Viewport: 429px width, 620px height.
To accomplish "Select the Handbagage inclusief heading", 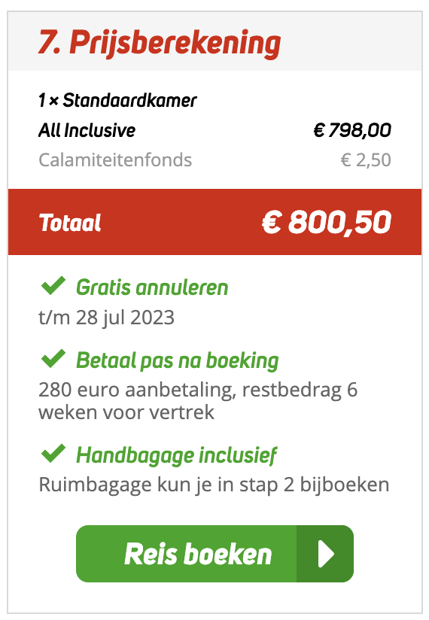I will pyautogui.click(x=176, y=455).
